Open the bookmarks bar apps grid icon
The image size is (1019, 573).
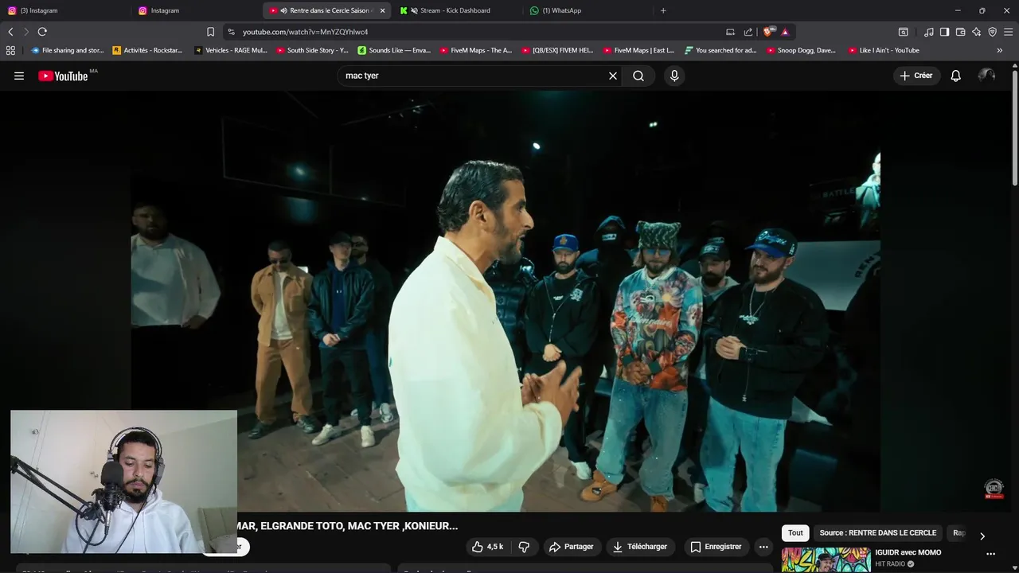coord(10,50)
